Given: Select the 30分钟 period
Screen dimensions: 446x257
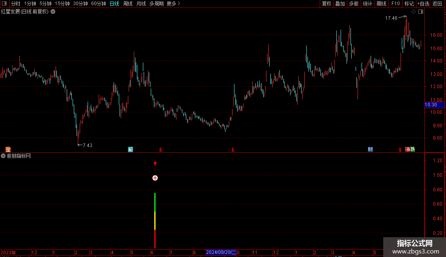Looking at the screenshot, I should tap(81, 4).
